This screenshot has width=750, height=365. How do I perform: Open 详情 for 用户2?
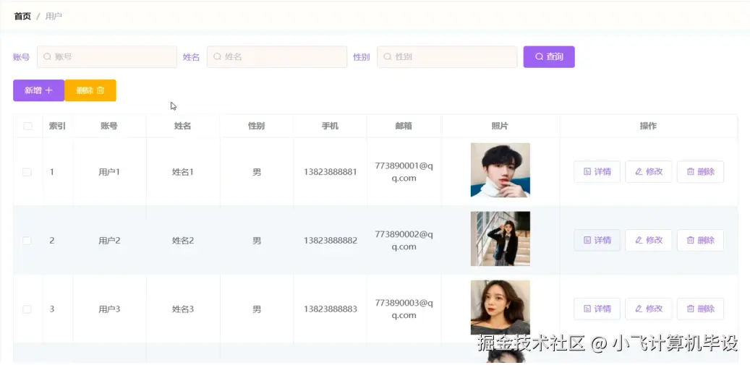597,240
